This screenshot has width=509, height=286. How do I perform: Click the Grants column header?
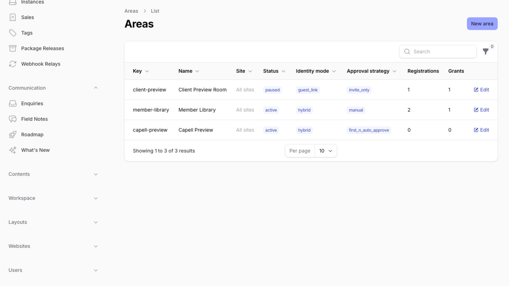(456, 71)
